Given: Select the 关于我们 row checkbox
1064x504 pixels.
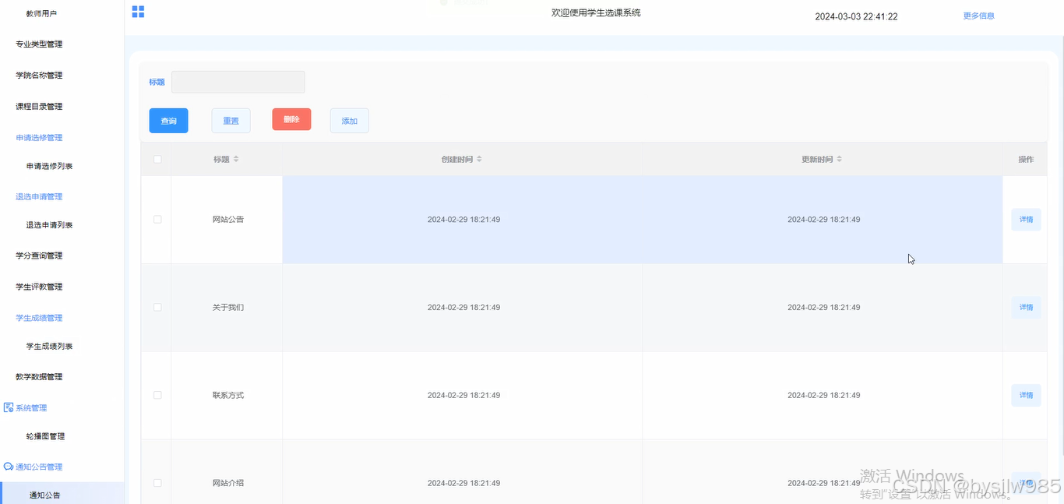Looking at the screenshot, I should point(157,308).
